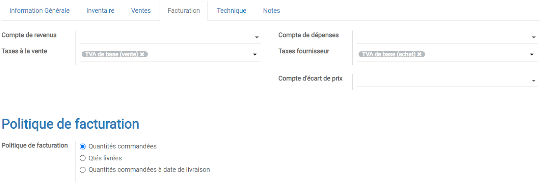
Task: Select Quantités commandées radio option
Action: [83, 147]
